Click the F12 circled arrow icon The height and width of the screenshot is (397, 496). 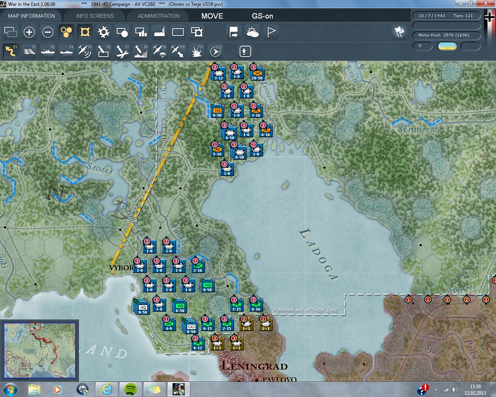[215, 51]
